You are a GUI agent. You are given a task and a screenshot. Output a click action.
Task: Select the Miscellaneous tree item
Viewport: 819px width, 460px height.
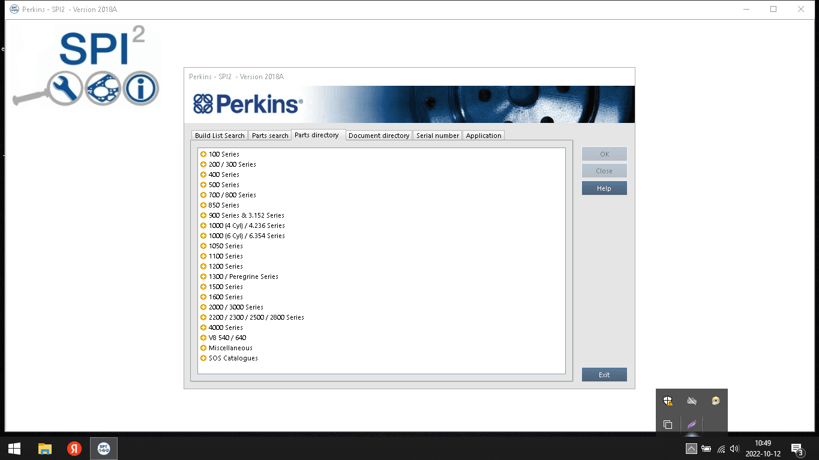point(230,348)
